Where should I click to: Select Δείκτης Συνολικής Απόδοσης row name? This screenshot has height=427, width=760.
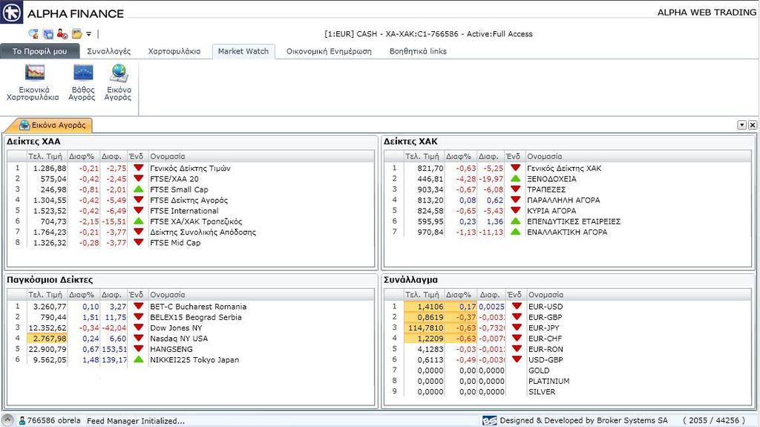click(203, 232)
